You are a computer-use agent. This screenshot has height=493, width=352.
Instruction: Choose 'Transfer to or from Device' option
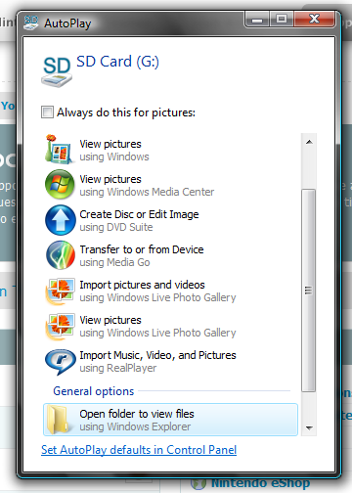[x=171, y=255]
